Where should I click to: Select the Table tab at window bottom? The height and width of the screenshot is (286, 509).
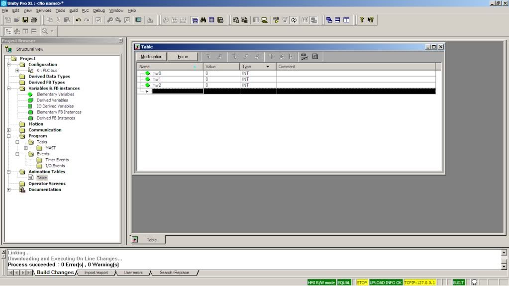click(148, 240)
